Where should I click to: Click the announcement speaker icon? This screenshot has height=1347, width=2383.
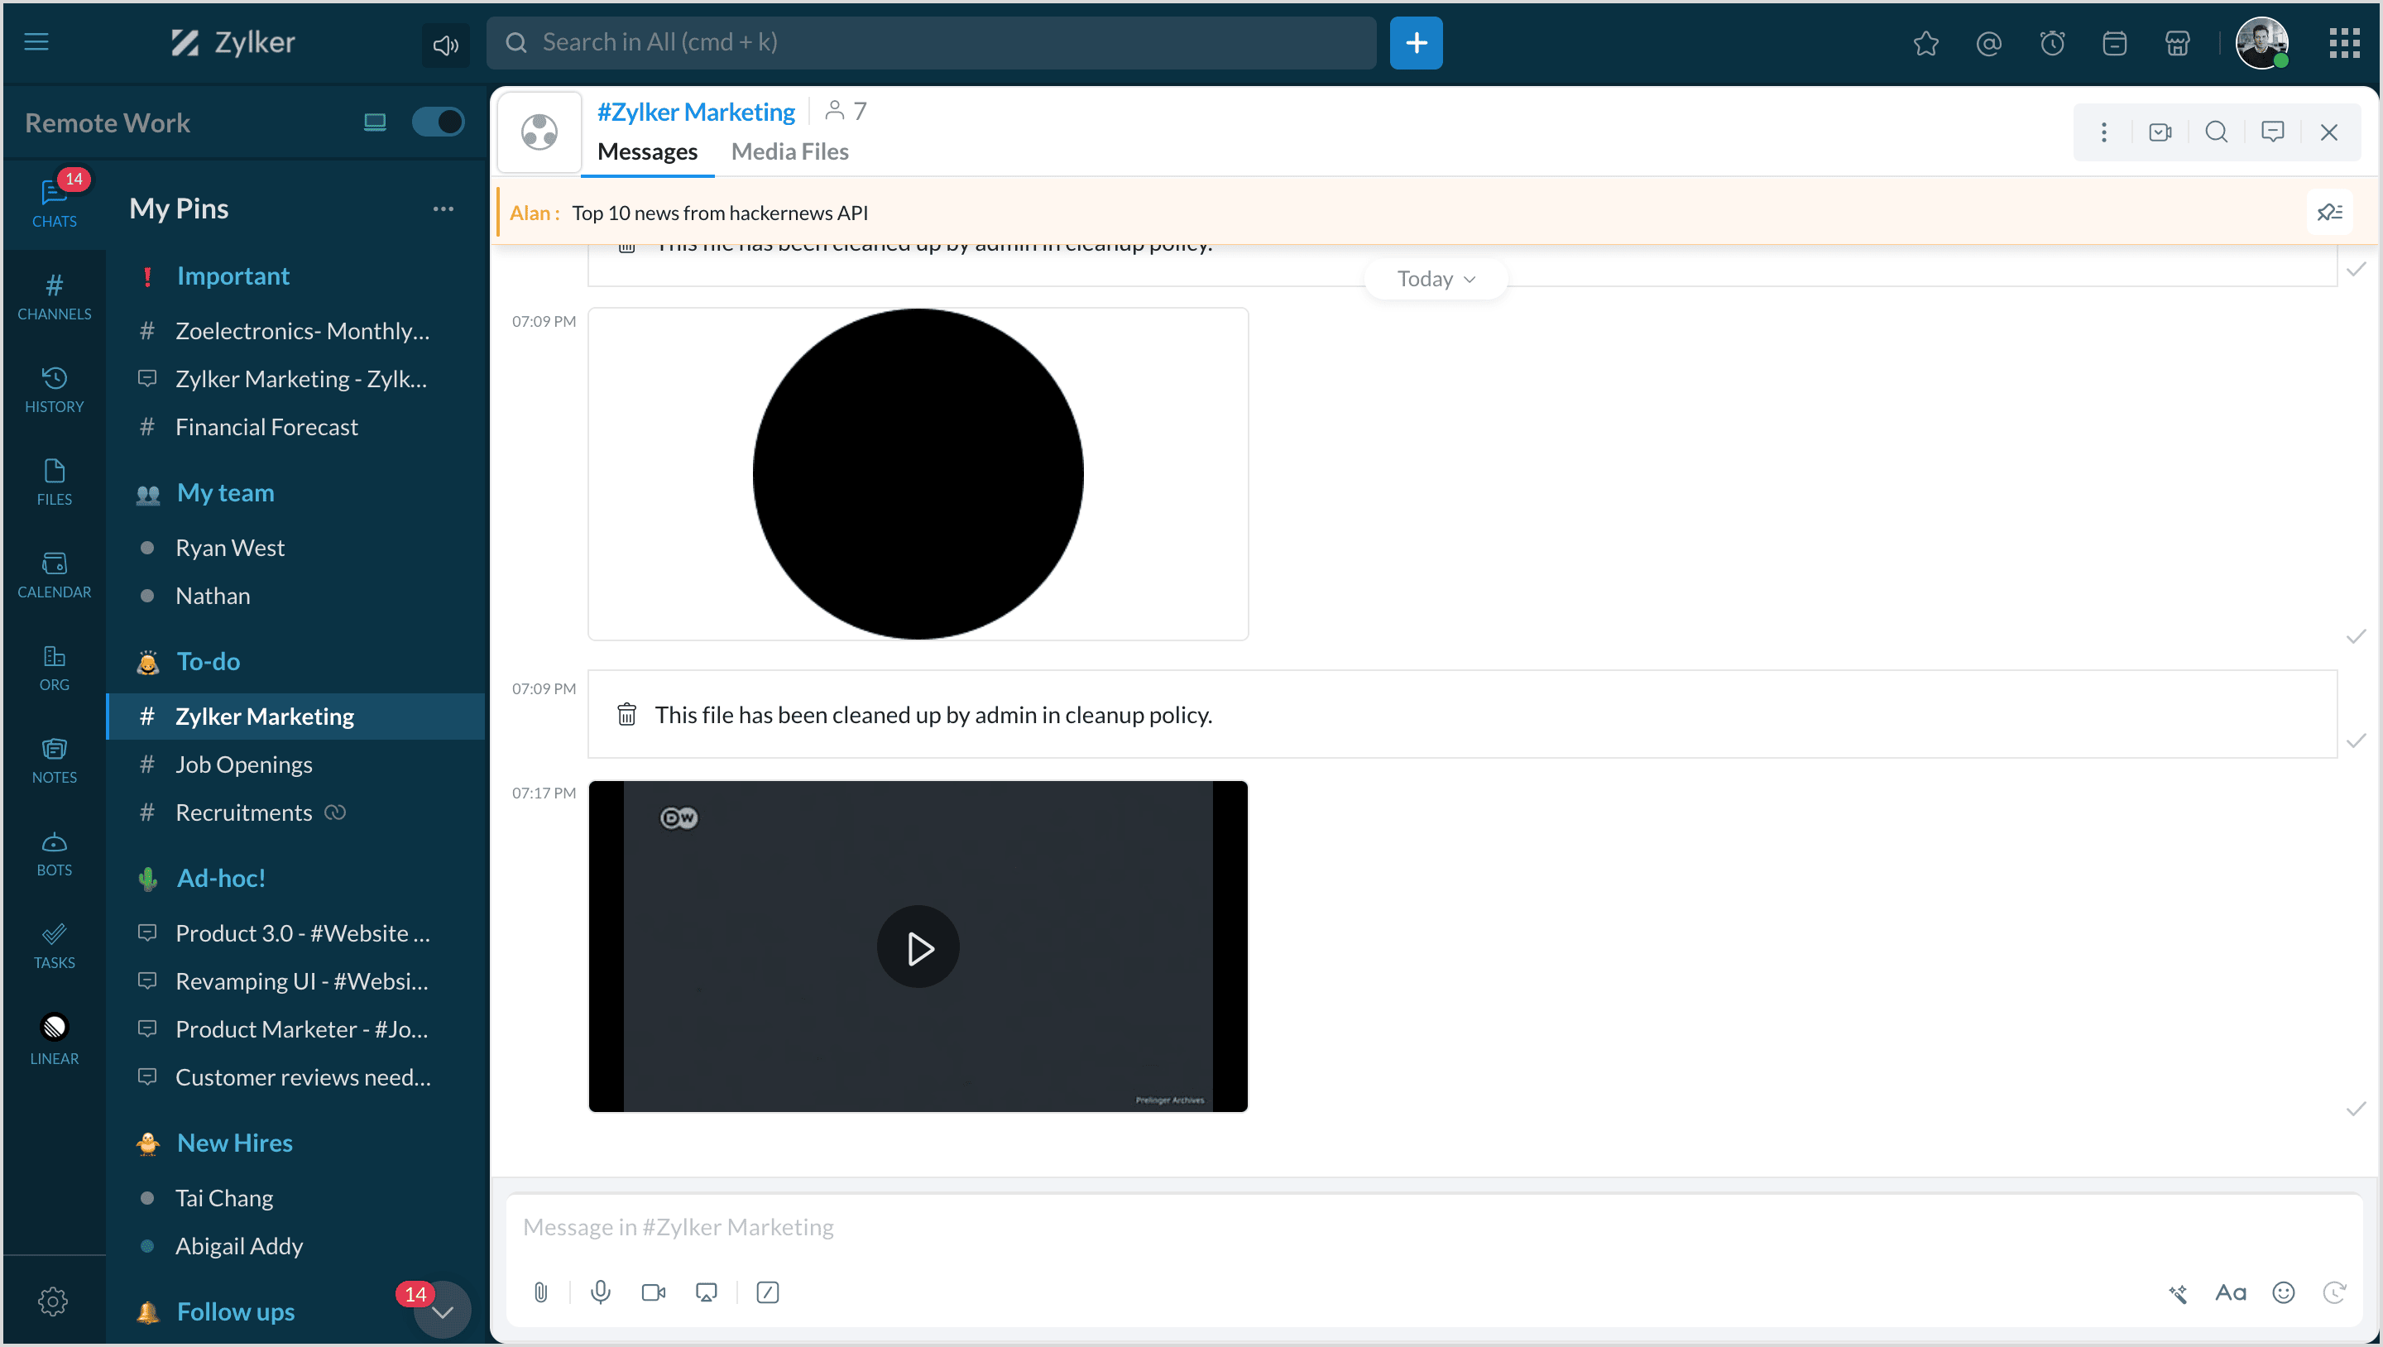coord(445,45)
